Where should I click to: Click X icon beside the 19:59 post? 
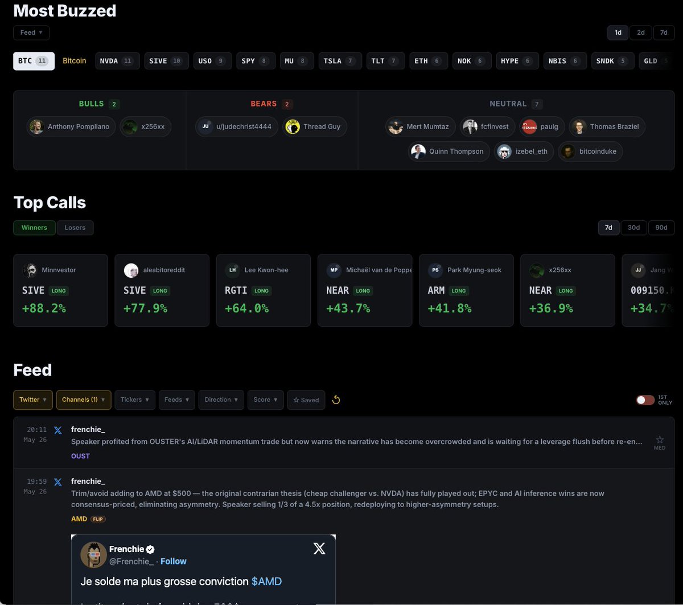point(57,482)
